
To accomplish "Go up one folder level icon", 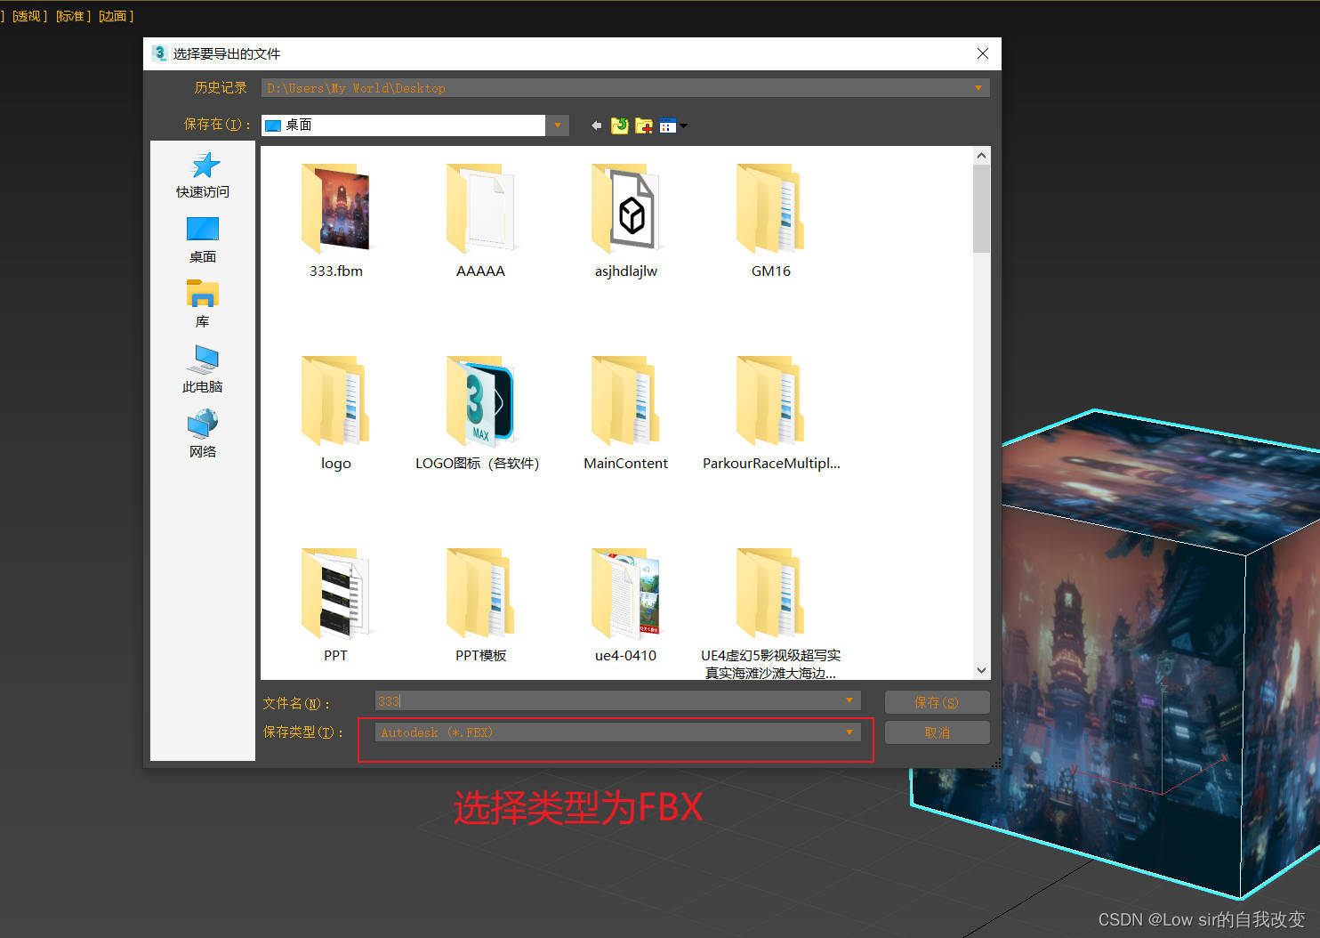I will coord(620,125).
